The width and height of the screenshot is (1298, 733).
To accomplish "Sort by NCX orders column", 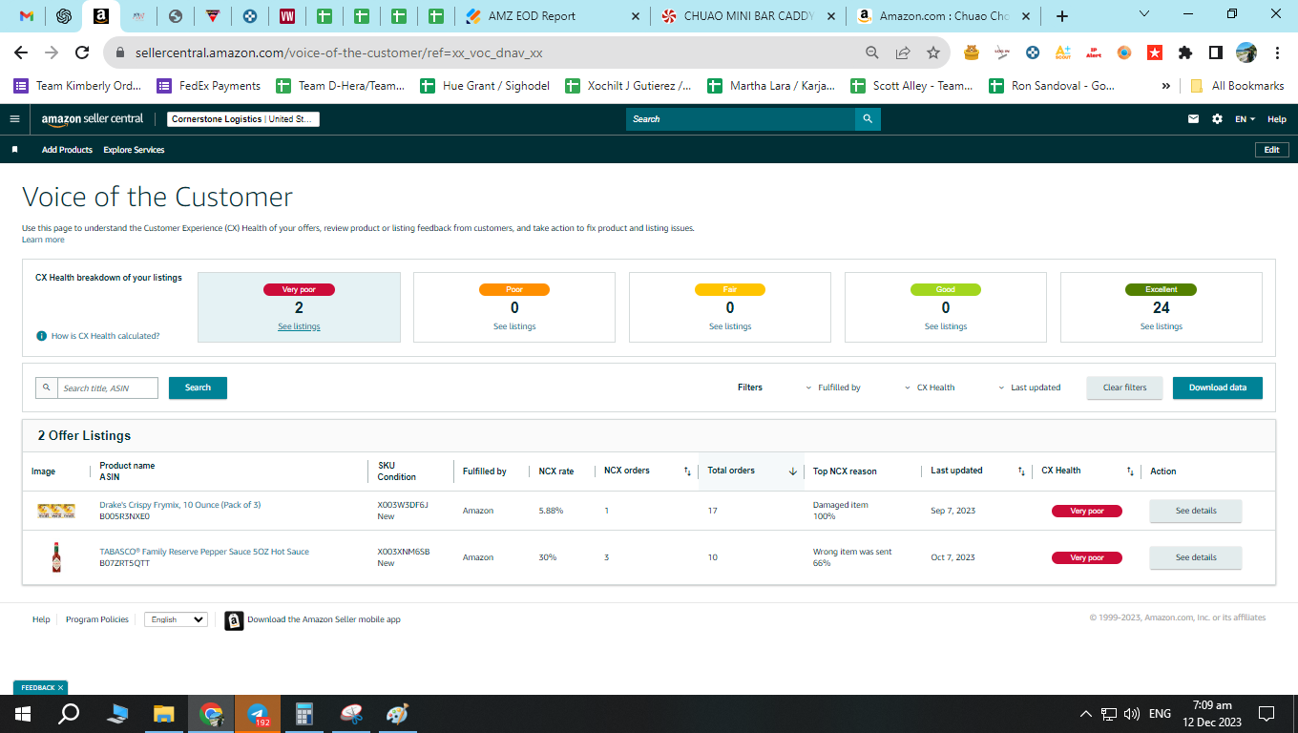I will pyautogui.click(x=687, y=471).
